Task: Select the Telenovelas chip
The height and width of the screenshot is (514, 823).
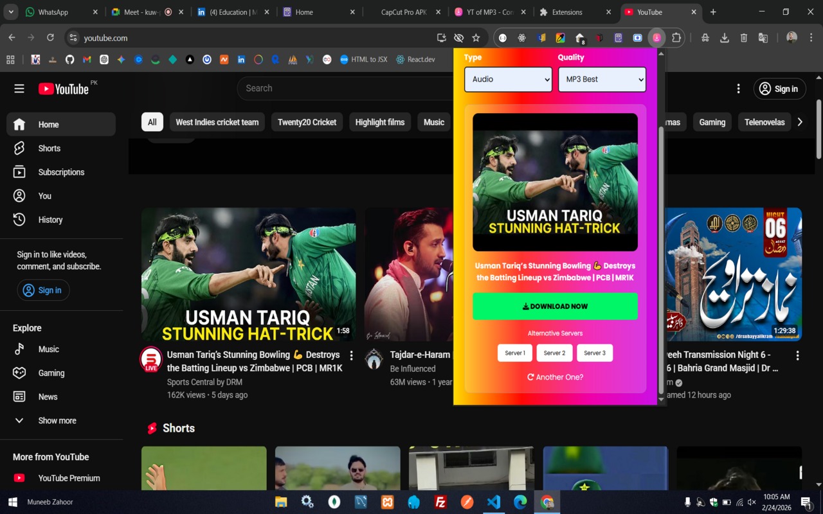Action: click(x=764, y=122)
